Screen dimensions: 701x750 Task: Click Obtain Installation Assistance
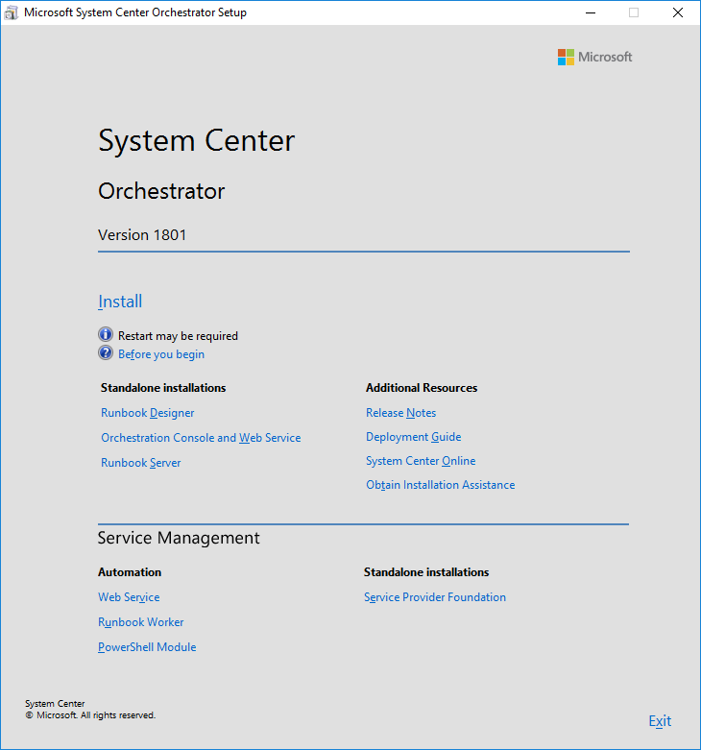441,485
